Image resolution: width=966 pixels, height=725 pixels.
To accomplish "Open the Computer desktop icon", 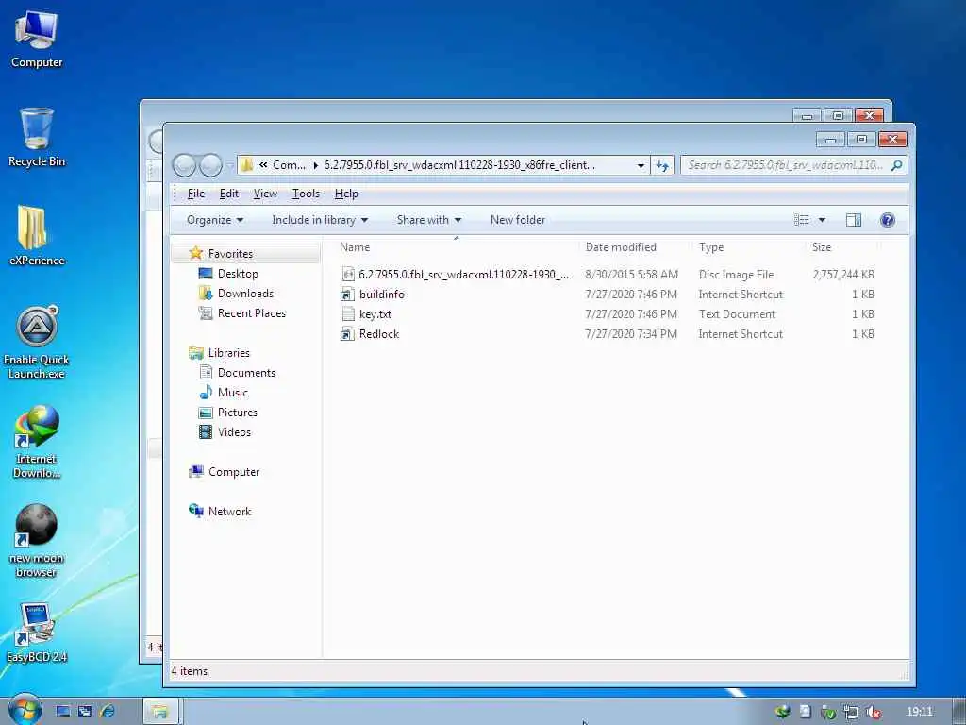I will [x=37, y=40].
